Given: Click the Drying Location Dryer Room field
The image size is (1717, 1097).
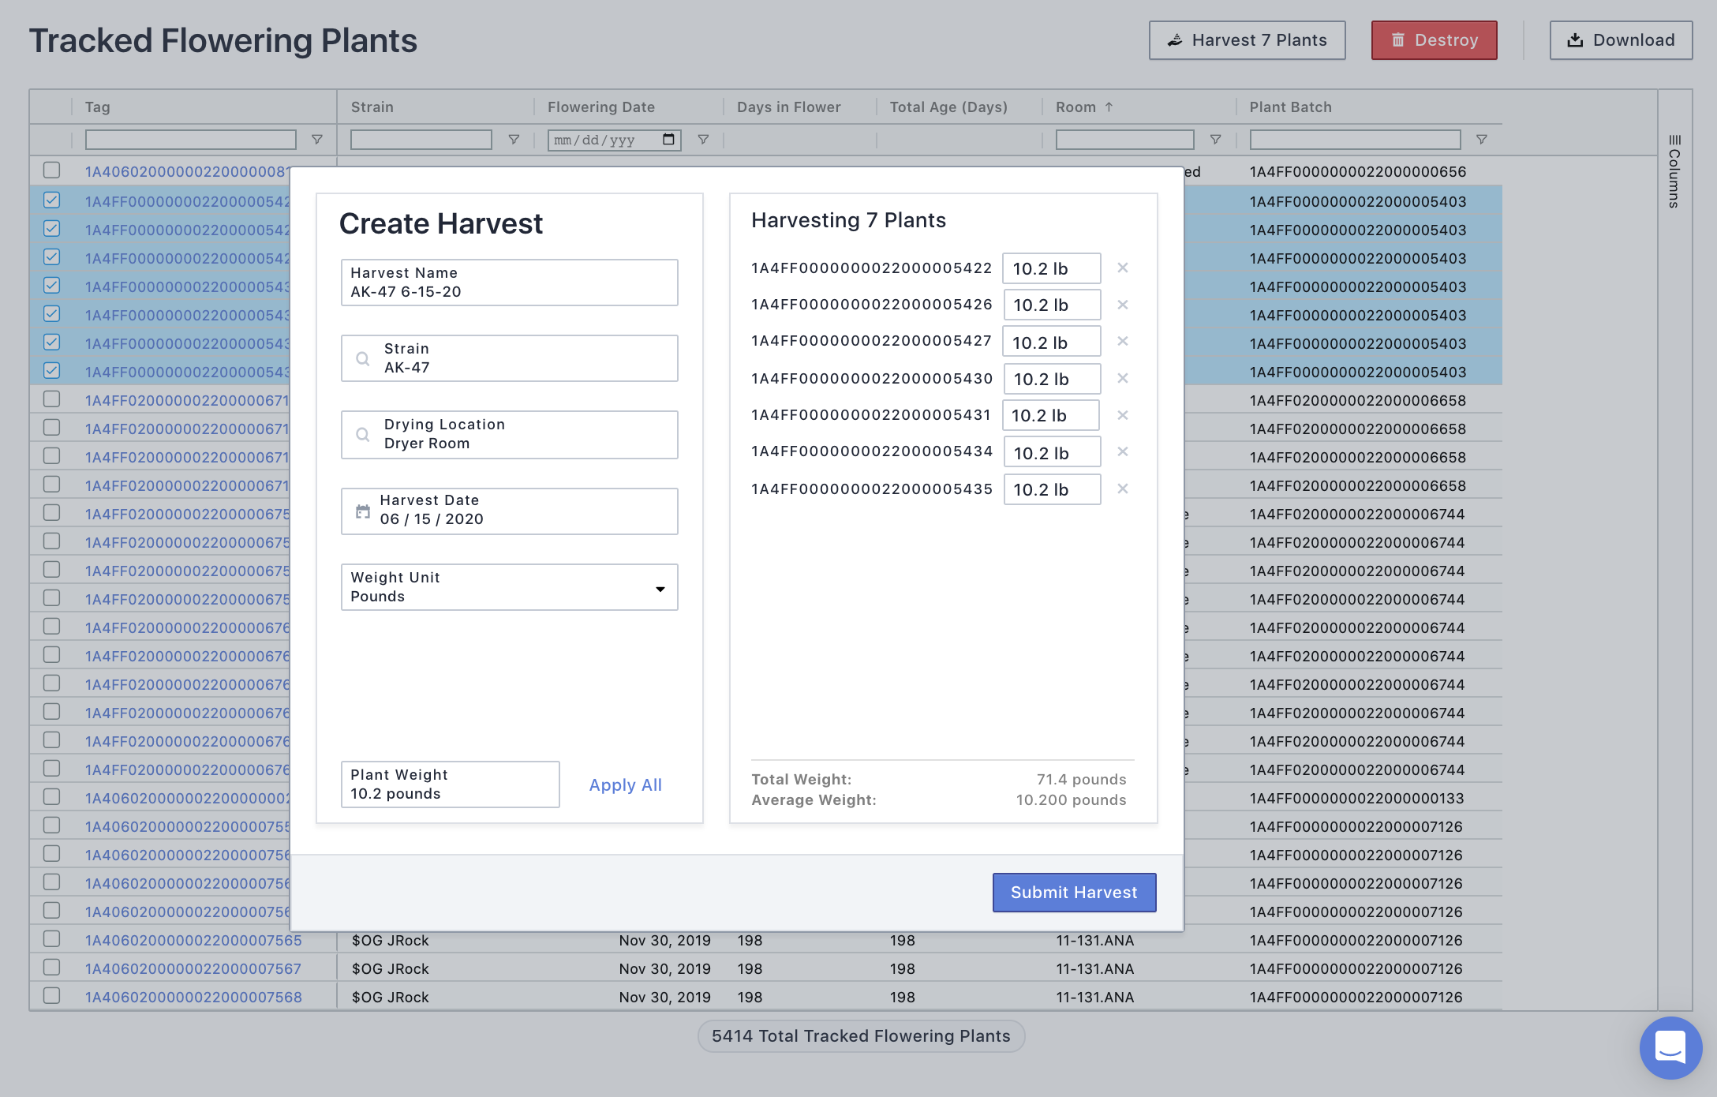Looking at the screenshot, I should (510, 434).
